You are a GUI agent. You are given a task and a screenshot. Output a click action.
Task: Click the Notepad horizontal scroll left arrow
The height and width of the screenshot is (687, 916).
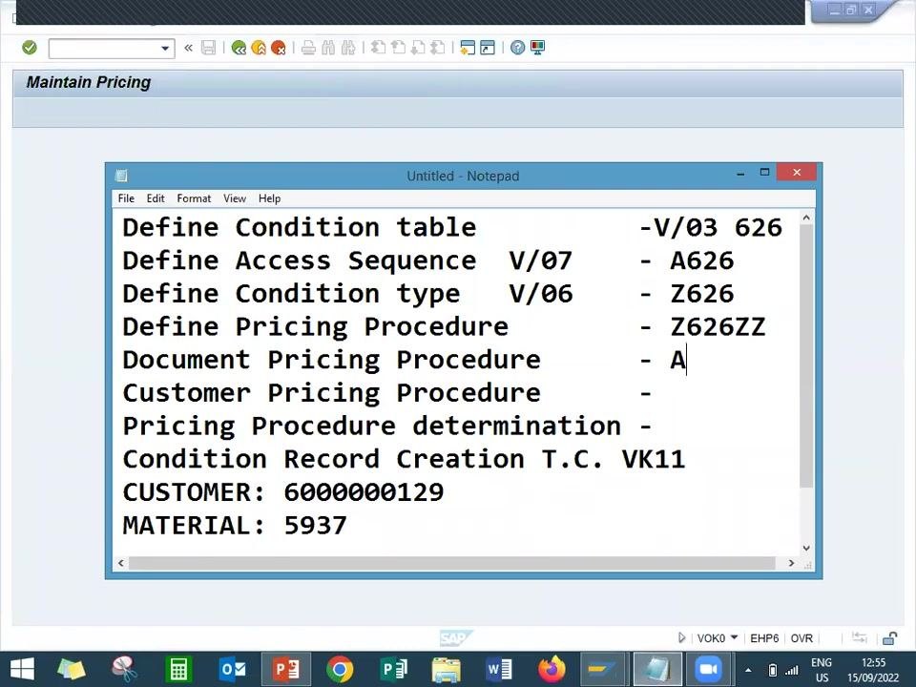pos(121,563)
